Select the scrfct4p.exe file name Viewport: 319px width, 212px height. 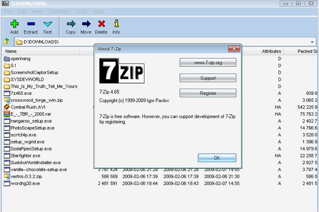click(x=23, y=135)
